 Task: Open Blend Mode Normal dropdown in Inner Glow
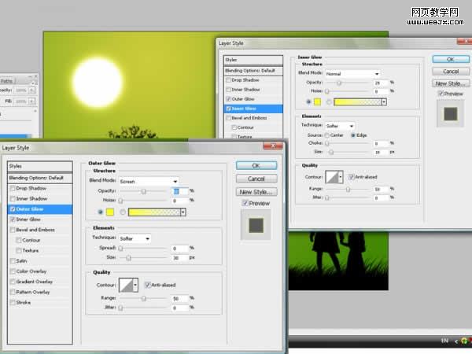tap(352, 74)
